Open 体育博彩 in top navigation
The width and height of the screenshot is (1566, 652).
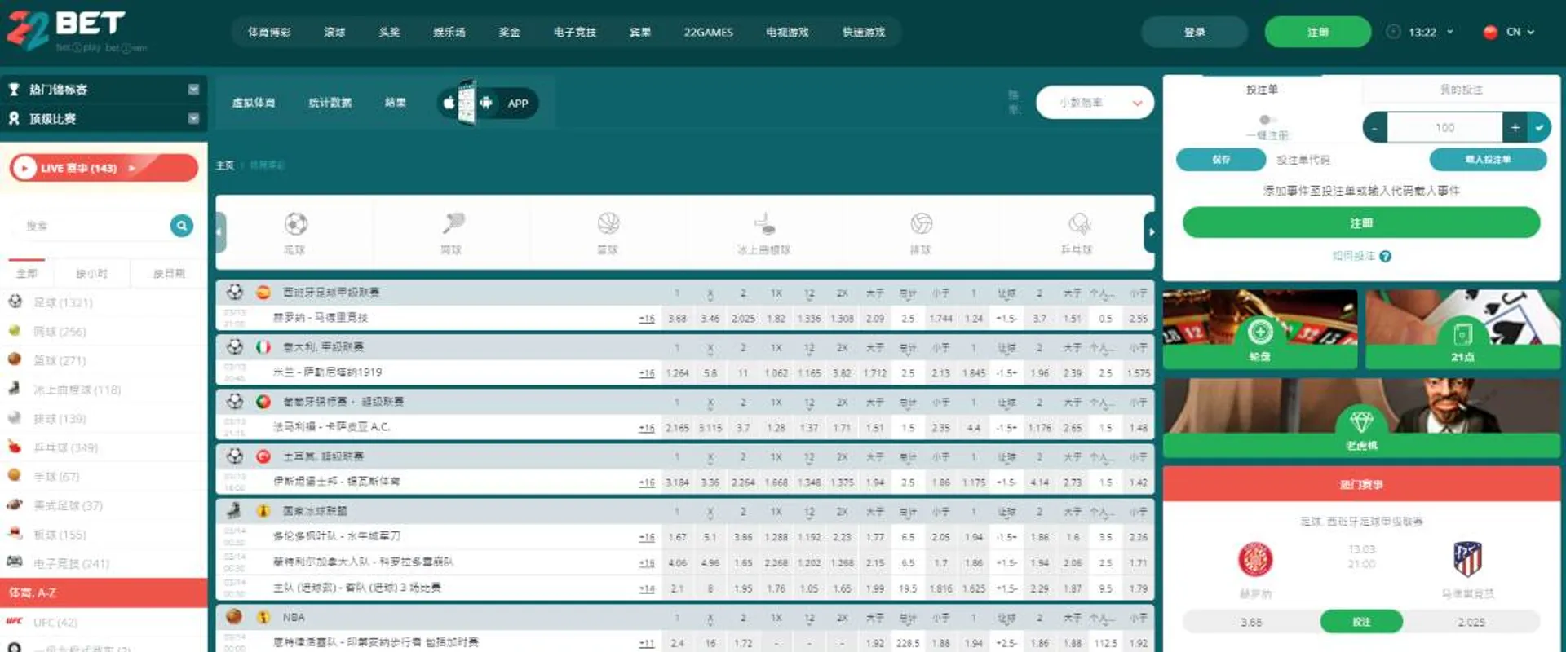click(269, 32)
